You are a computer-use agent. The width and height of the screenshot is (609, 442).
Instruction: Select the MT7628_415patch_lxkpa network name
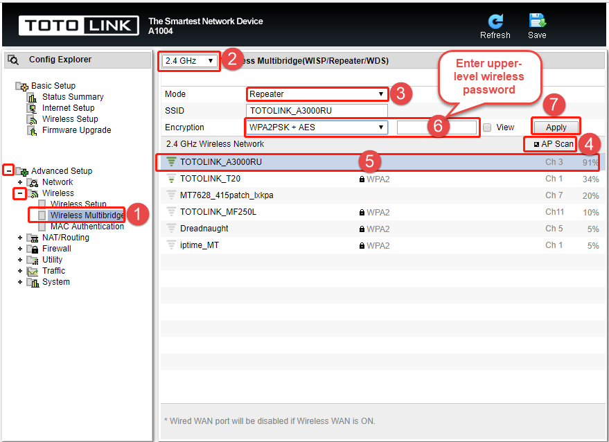(227, 195)
